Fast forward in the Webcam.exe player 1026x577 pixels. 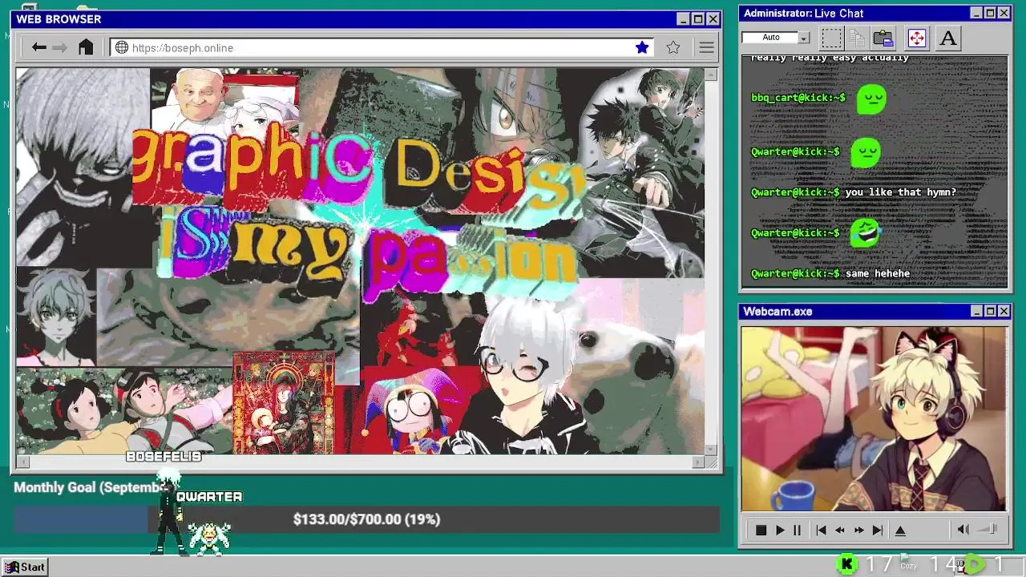tap(859, 530)
